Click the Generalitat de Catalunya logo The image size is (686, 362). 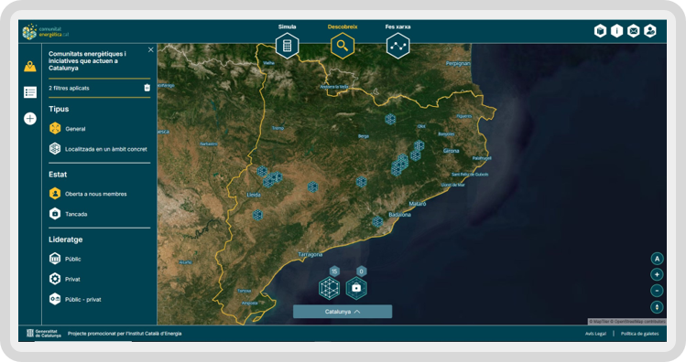tap(44, 334)
